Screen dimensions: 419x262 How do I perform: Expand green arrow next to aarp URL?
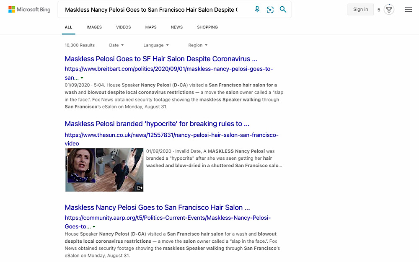click(x=94, y=227)
